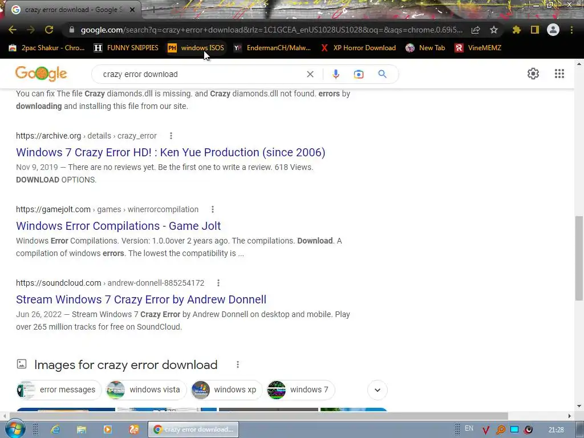Open the Chrome profile avatar

click(x=553, y=30)
